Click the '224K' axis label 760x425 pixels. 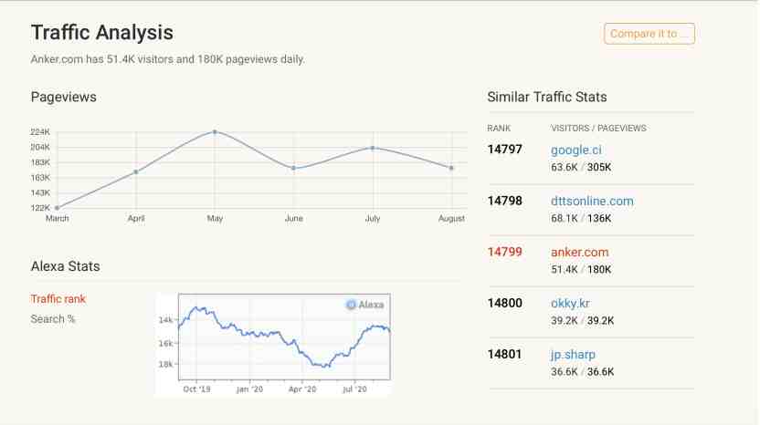pos(40,132)
